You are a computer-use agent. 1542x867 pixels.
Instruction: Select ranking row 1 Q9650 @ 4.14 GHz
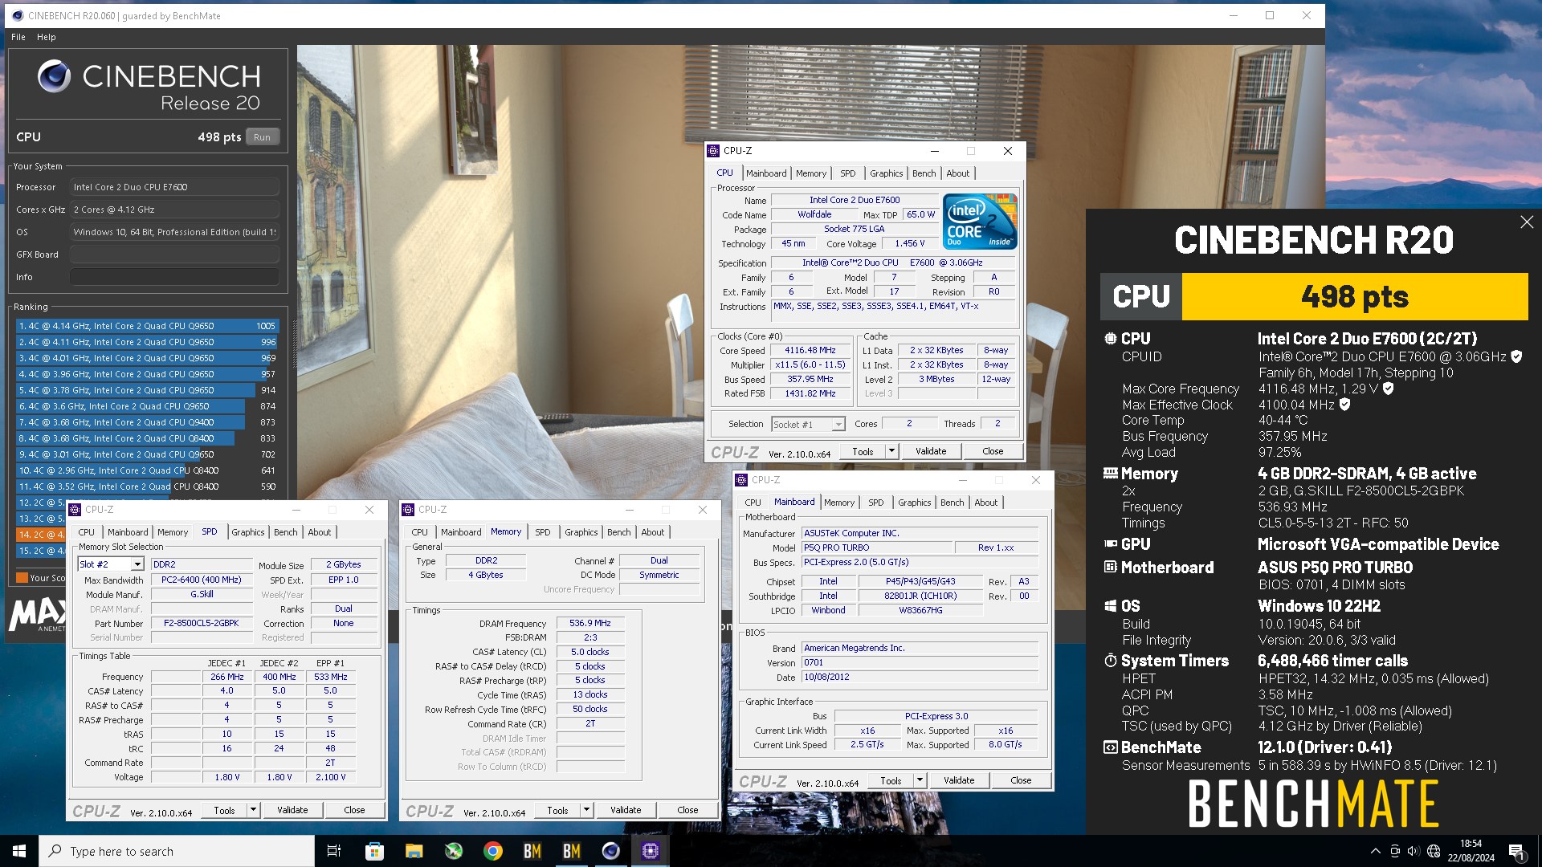147,326
